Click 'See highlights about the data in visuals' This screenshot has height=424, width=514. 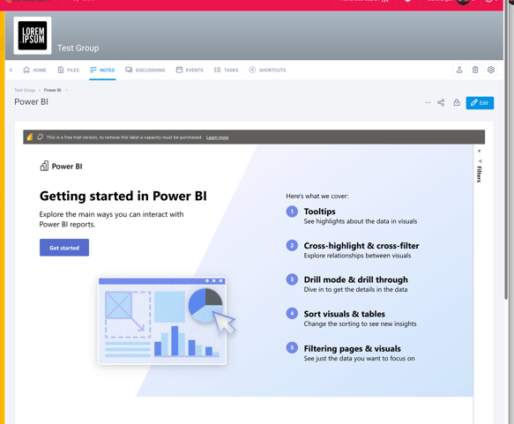coord(361,221)
